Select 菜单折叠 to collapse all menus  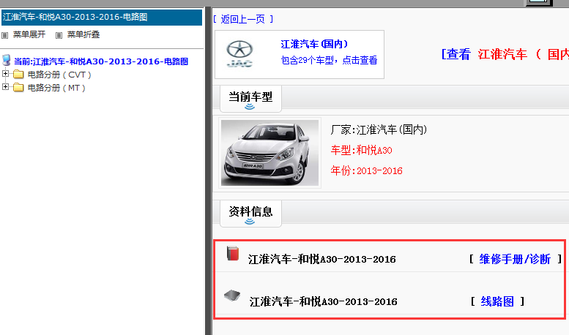[83, 34]
